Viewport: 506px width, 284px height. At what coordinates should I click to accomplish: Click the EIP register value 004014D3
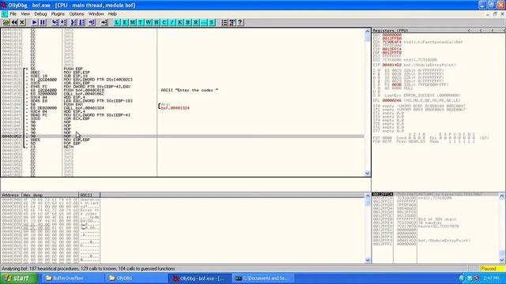coord(392,65)
